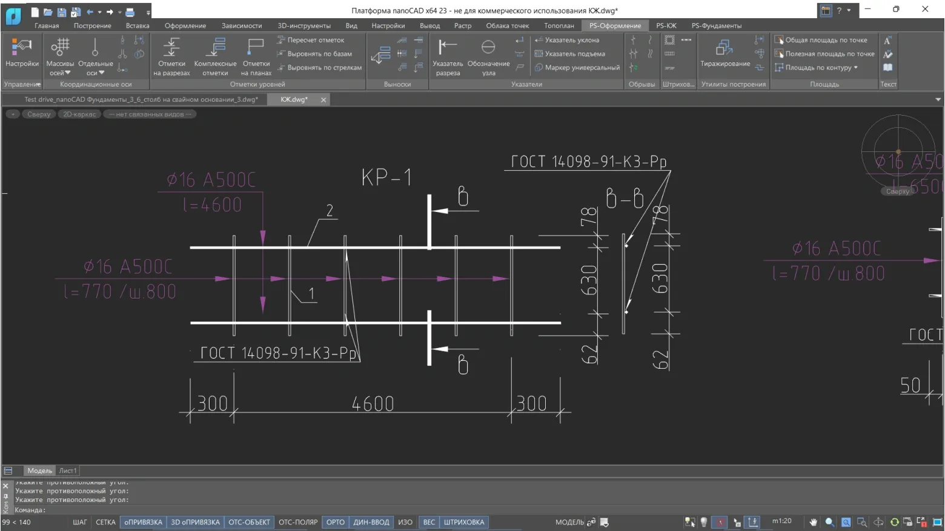Switch to the PS-КЖ ribbon tab
The image size is (945, 531).
666,26
